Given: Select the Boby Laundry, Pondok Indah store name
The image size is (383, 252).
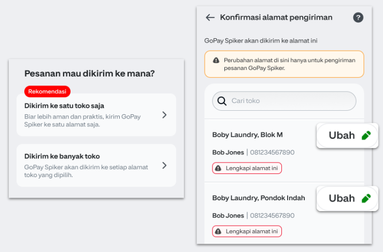Looking at the screenshot, I should (258, 198).
